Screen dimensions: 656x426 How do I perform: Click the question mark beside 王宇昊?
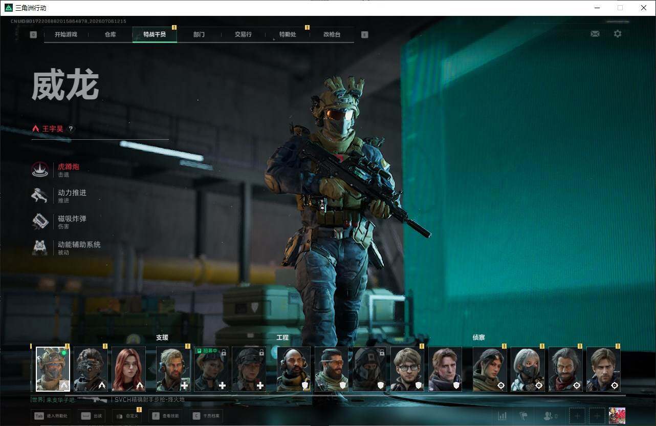point(71,129)
